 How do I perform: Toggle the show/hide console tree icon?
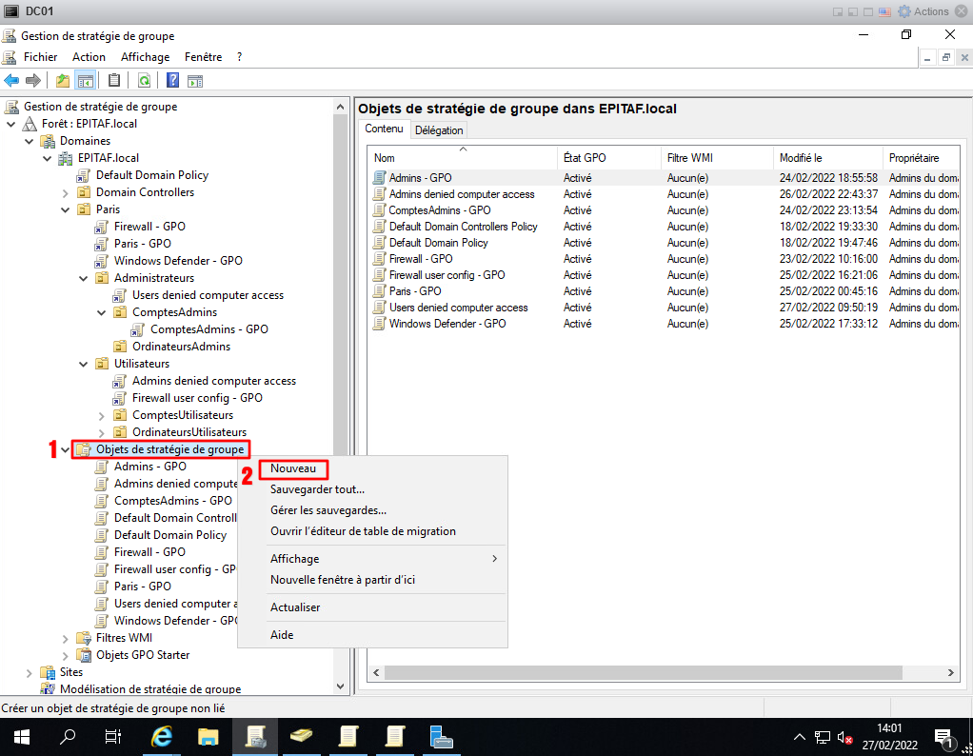coord(86,81)
